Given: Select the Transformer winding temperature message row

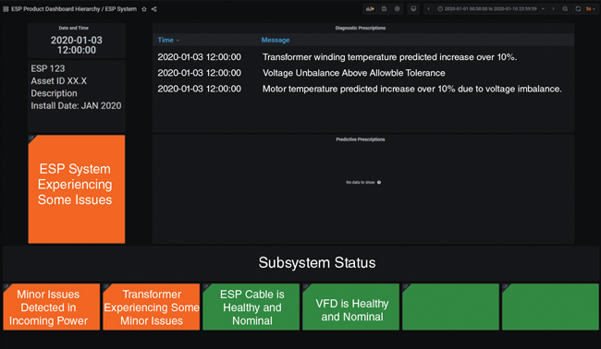Looking at the screenshot, I should click(x=363, y=57).
